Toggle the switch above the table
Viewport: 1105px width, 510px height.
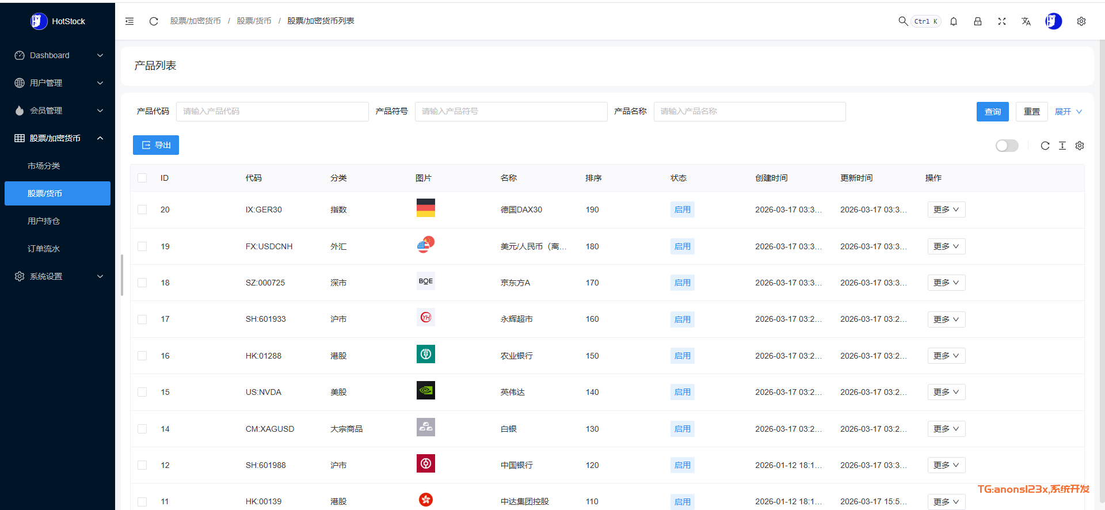(1007, 146)
